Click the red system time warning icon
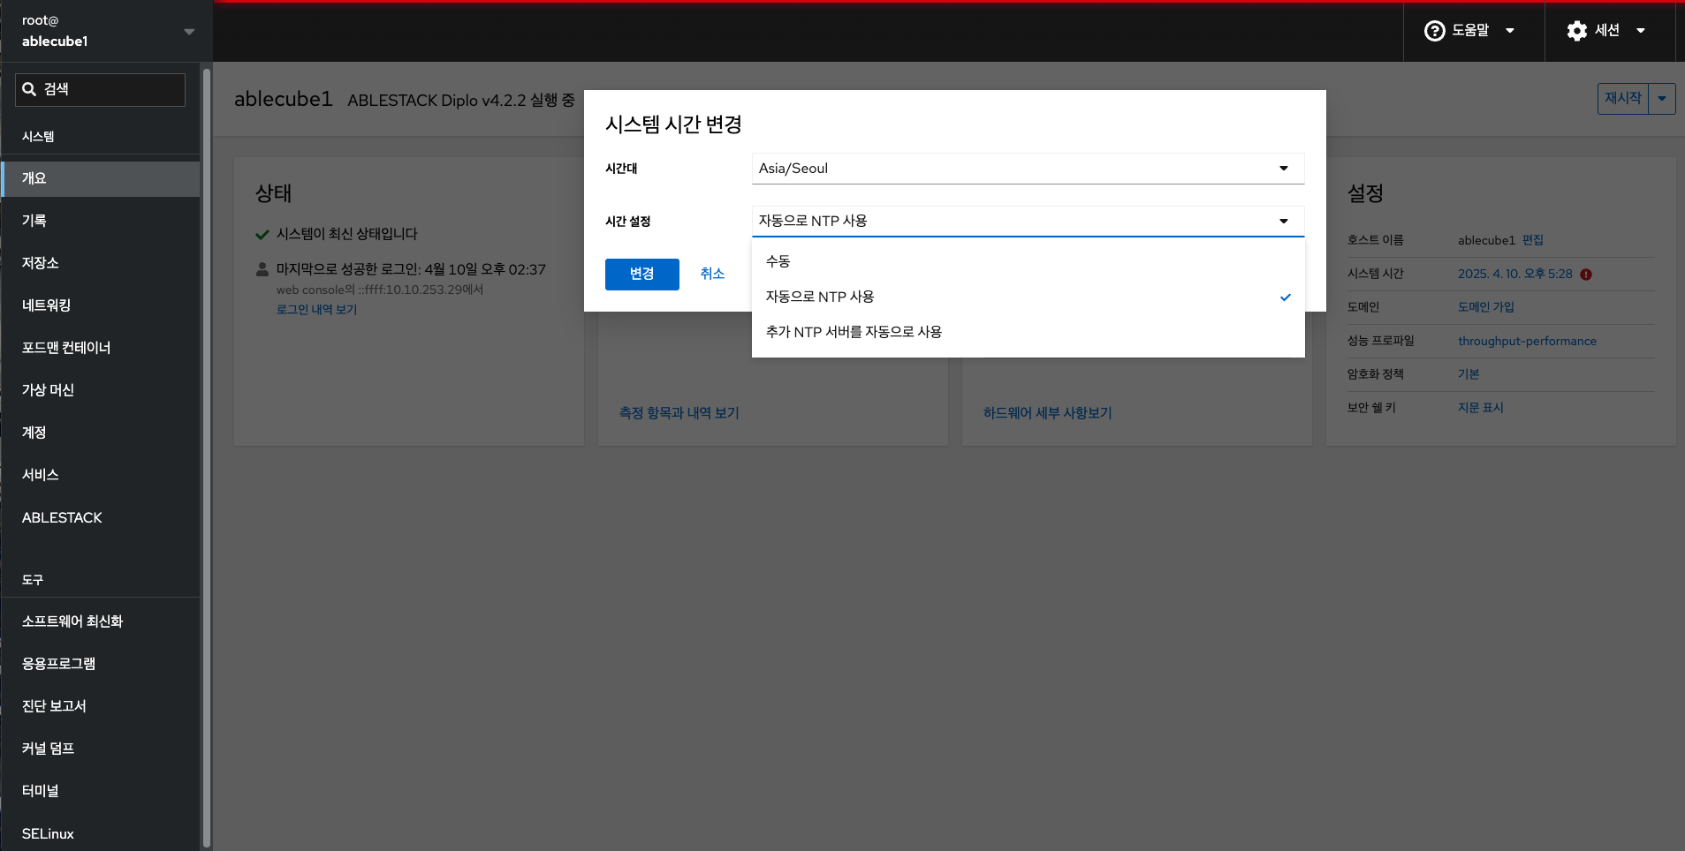This screenshot has height=851, width=1685. tap(1586, 275)
